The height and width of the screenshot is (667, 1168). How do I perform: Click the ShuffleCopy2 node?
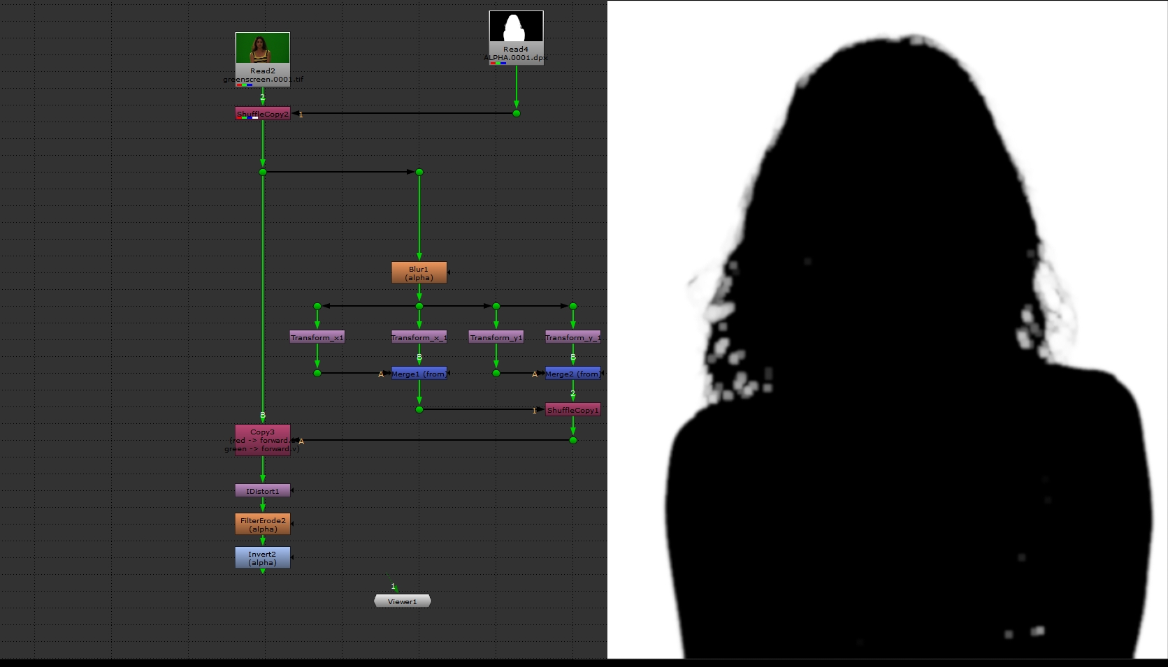(262, 114)
